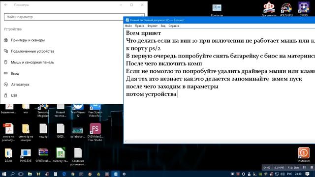This screenshot has height=177, width=315.
Task: Select the 'смена ip на камерах' folder
Action: (x=26, y=132)
